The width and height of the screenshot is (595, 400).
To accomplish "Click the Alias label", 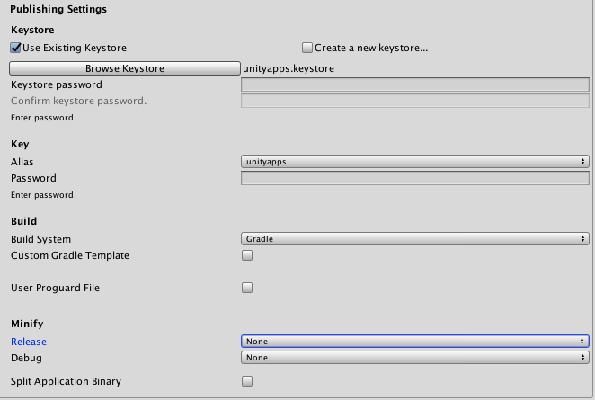I will pos(22,162).
